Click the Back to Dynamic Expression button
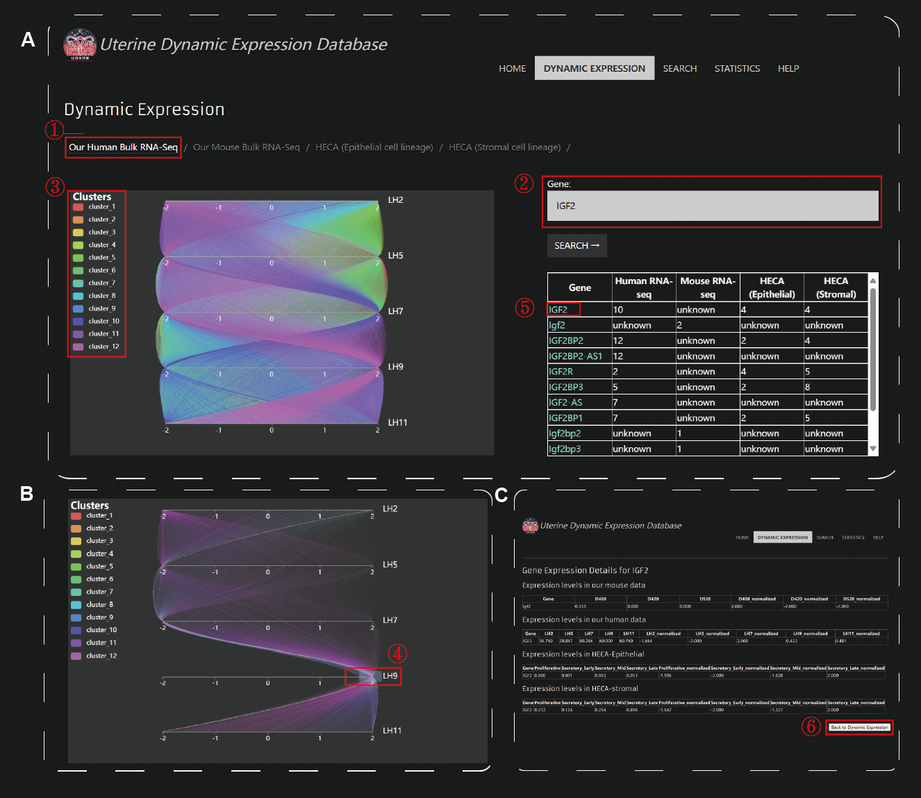The image size is (921, 798). tap(859, 727)
